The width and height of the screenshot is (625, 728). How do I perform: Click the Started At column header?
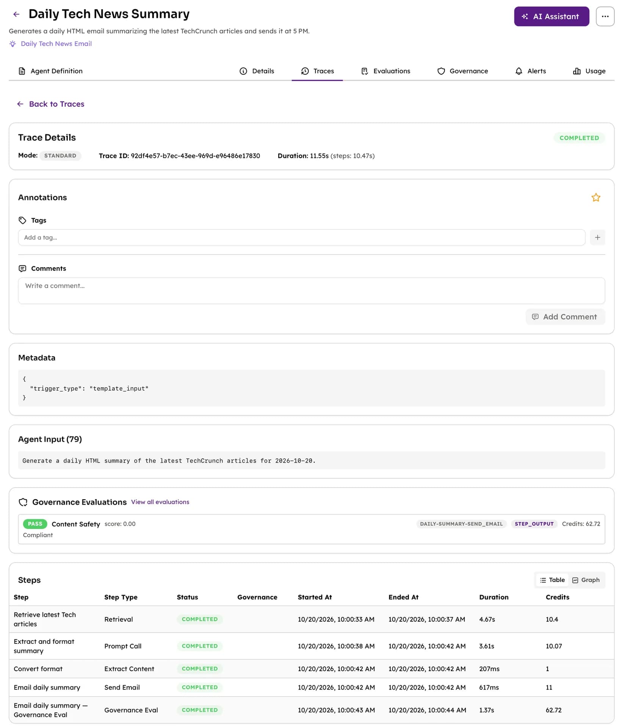pyautogui.click(x=315, y=597)
